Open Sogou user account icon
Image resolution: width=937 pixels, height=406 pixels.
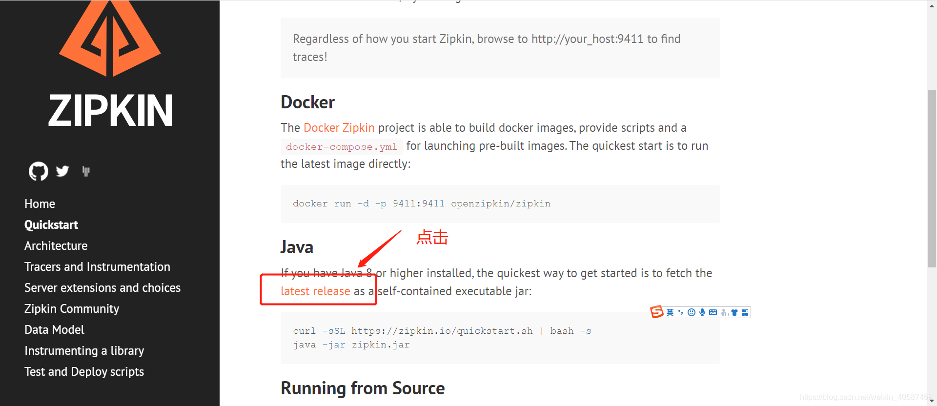pos(724,312)
